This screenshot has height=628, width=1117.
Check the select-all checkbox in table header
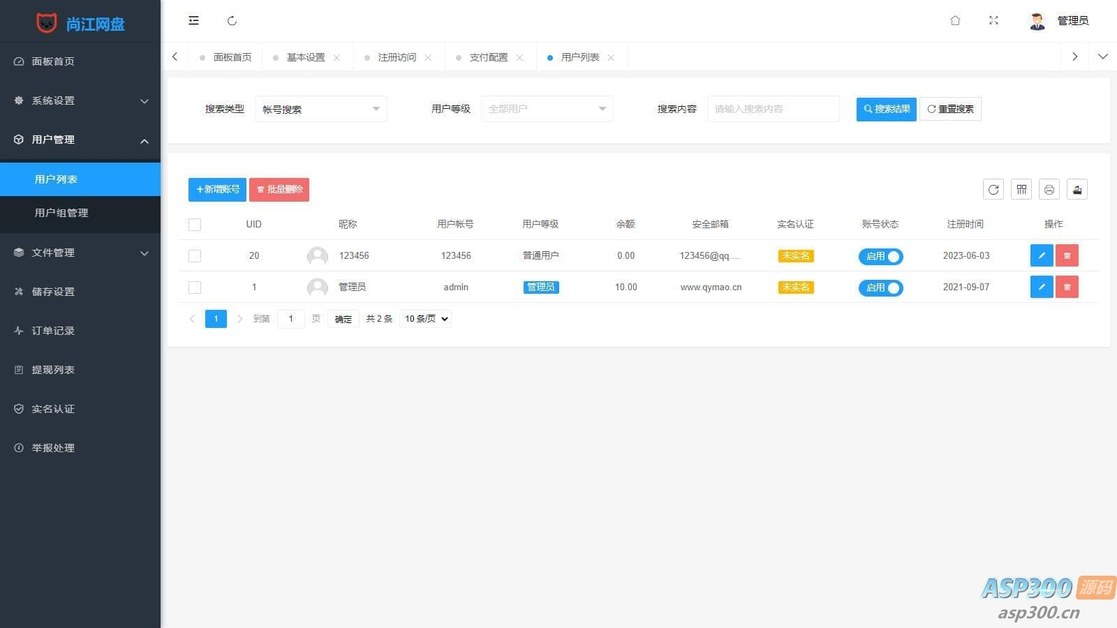click(x=195, y=225)
